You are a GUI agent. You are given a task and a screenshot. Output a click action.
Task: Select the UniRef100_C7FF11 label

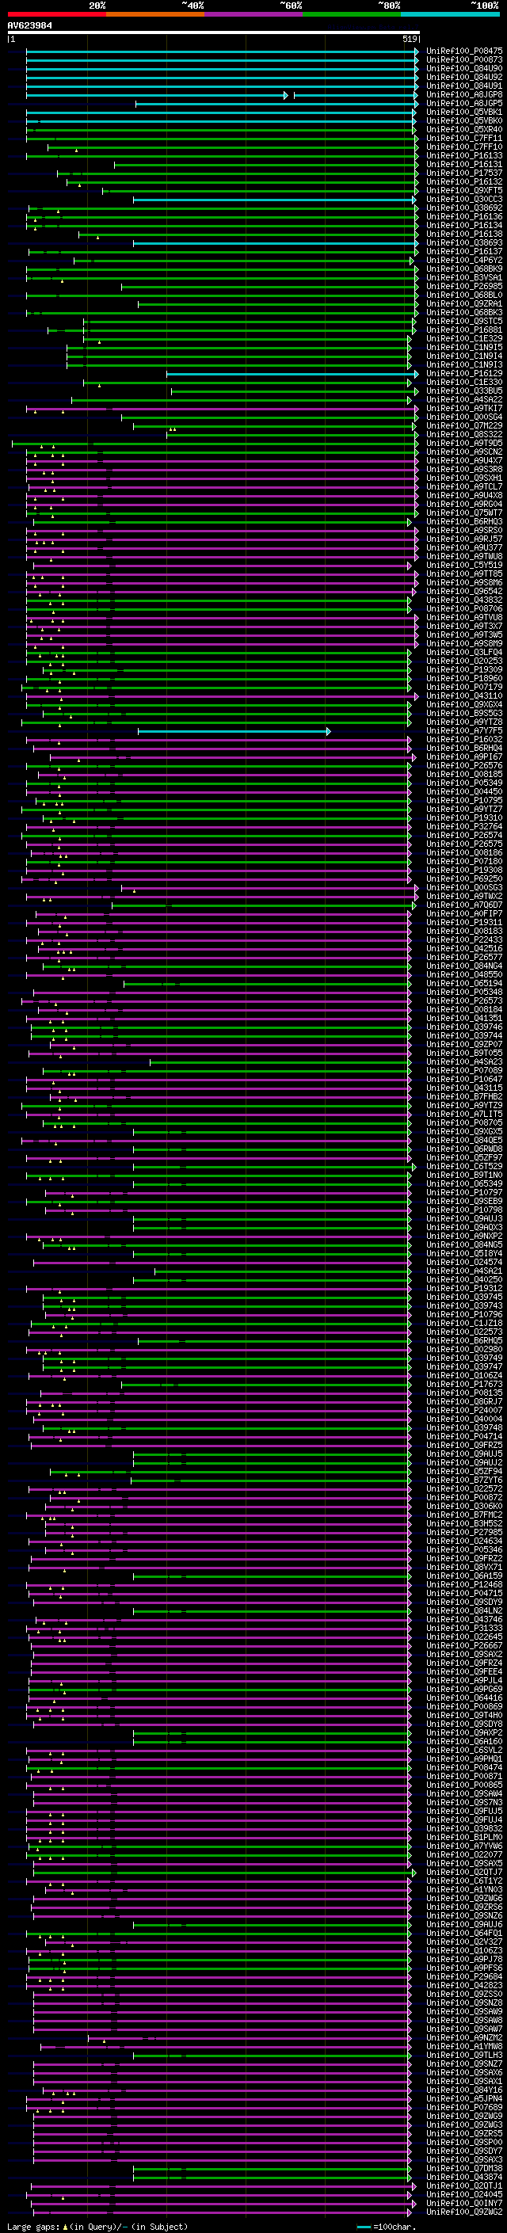pos(464,138)
